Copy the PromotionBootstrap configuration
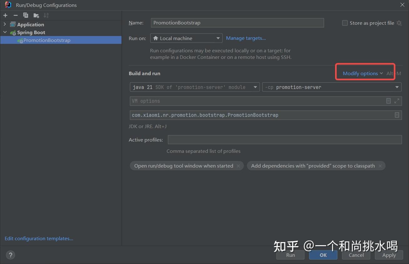The width and height of the screenshot is (409, 264). coord(25,15)
